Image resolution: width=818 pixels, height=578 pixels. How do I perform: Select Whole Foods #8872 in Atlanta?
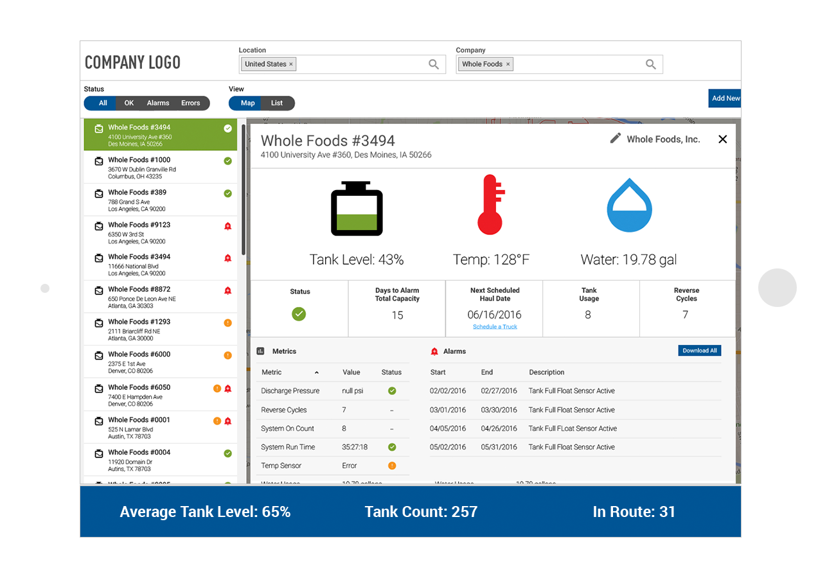point(161,297)
